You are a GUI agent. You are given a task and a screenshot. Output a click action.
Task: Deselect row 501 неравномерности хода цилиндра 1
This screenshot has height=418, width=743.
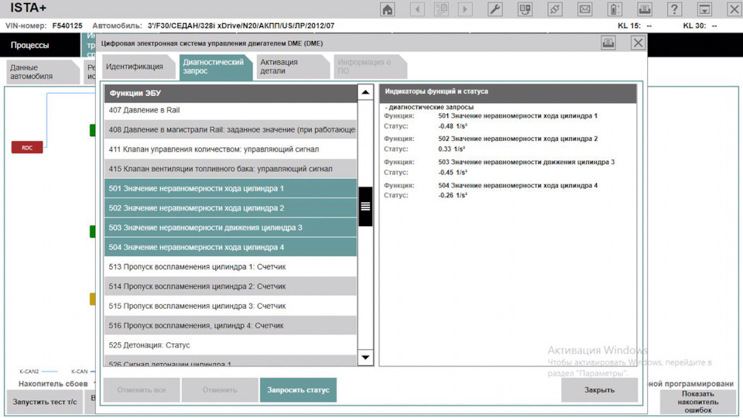tap(231, 188)
